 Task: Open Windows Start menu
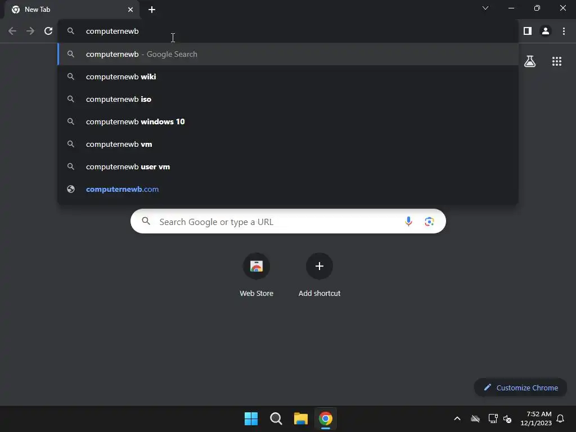(x=251, y=418)
